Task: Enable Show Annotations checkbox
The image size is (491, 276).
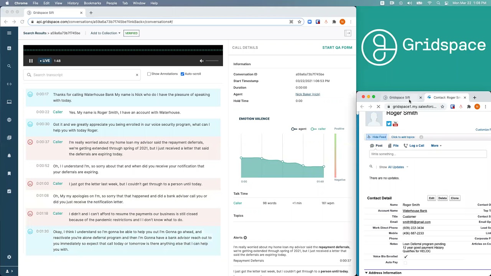Action: (149, 74)
